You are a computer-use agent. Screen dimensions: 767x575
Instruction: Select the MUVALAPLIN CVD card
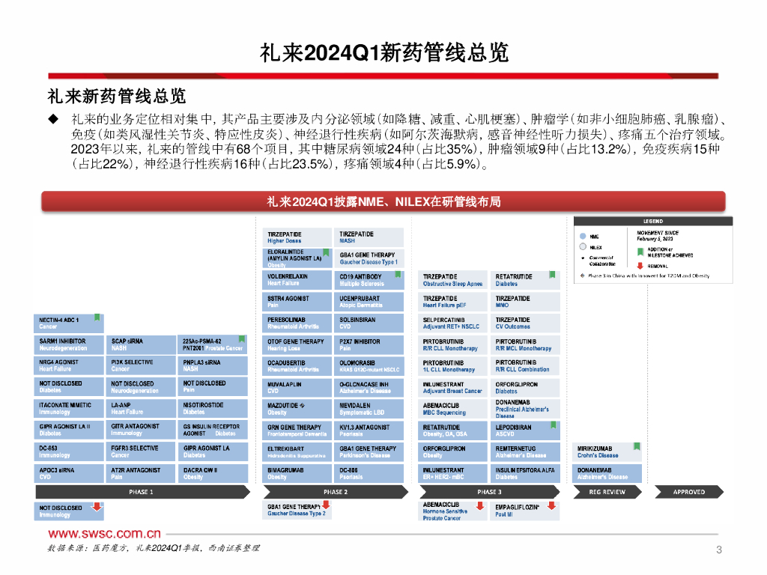[297, 388]
